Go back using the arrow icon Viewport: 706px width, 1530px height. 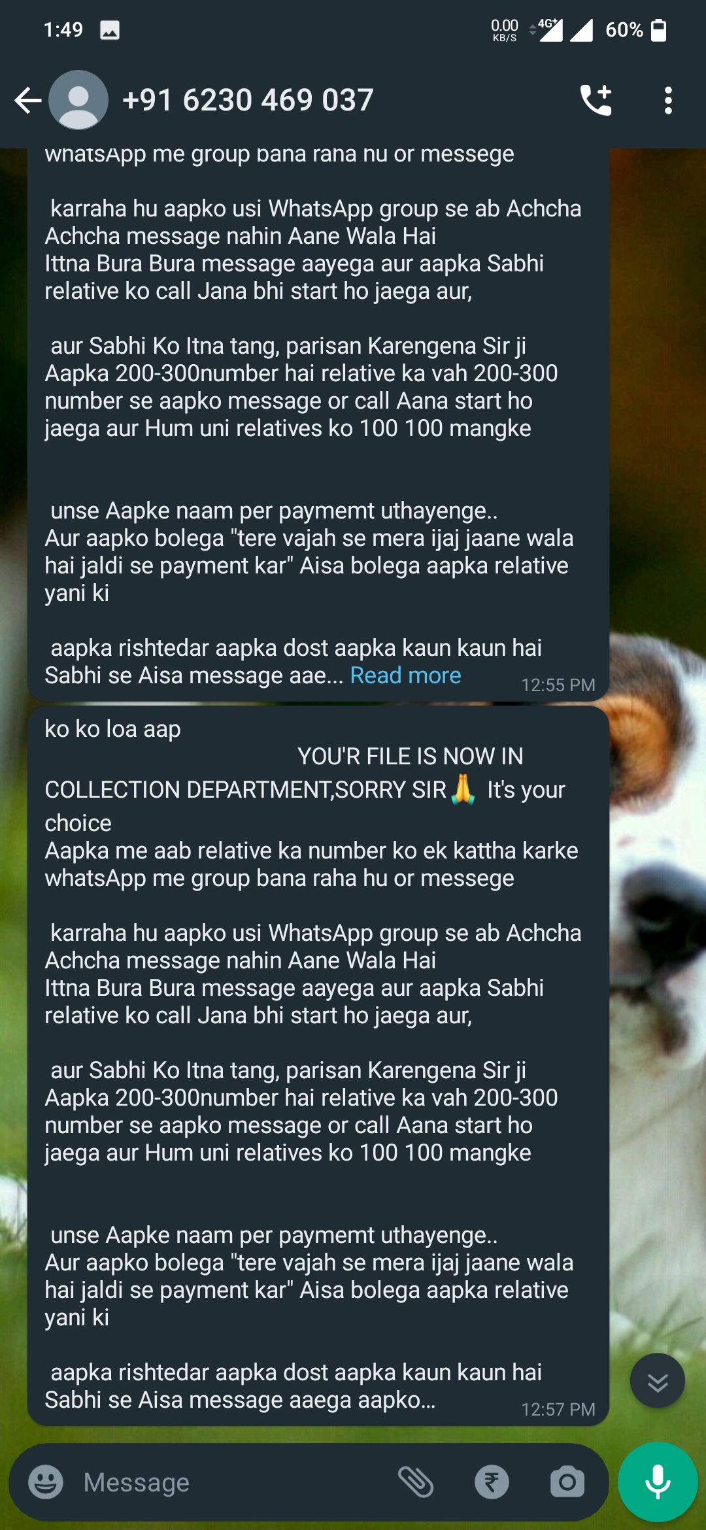[x=27, y=100]
